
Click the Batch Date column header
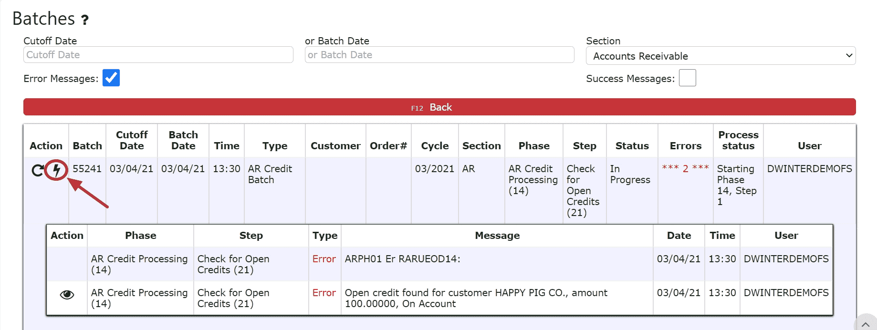[x=183, y=140]
